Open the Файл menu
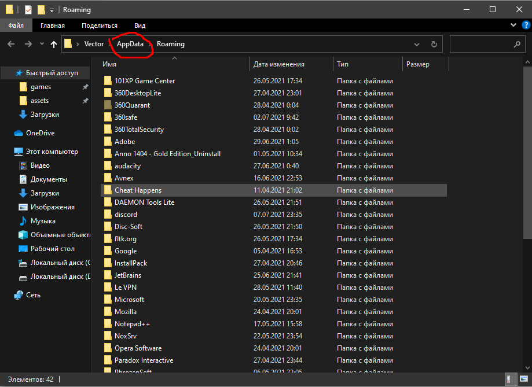Screen dimensions: 532x387 (16, 25)
